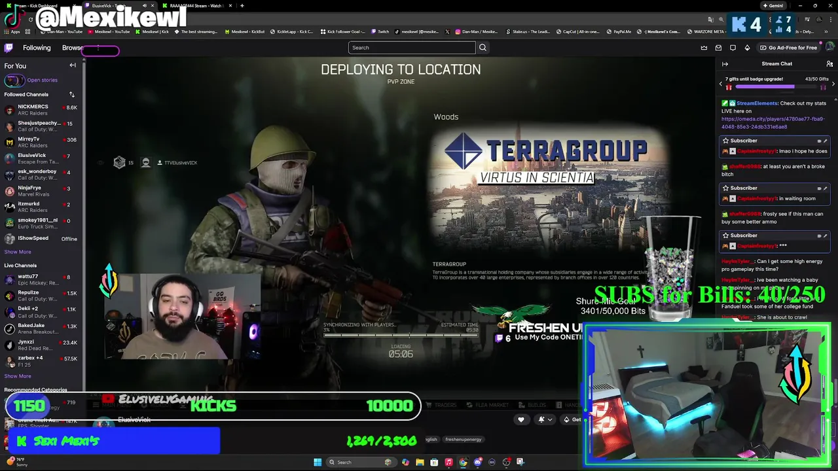Click the Twitch search input field

point(412,48)
